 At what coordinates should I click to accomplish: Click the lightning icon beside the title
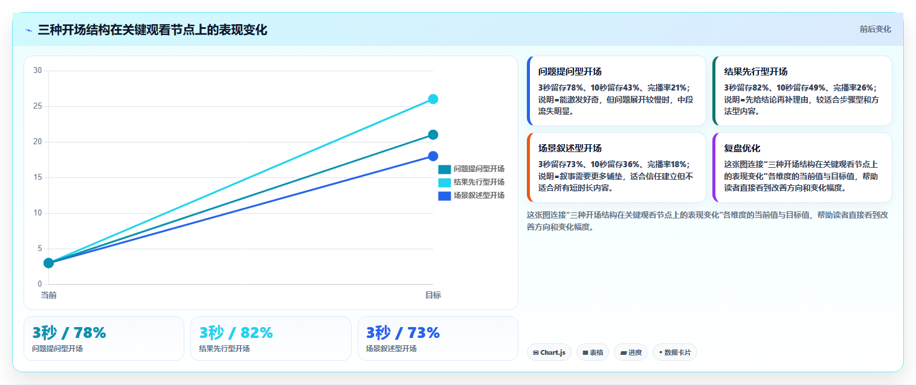(28, 30)
